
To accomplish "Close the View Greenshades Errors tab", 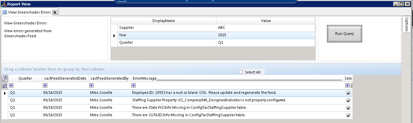I will point(55,12).
